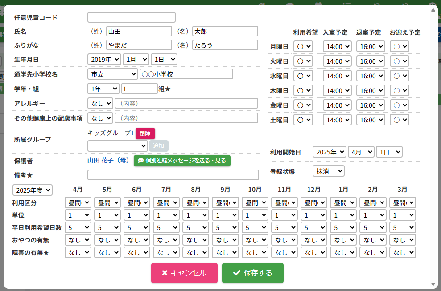Click the X cancel button

tap(184, 273)
